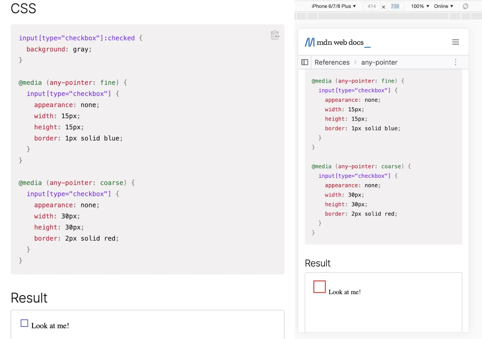Click the 'mdn web docs' wordmark text
The height and width of the screenshot is (339, 482).
pyautogui.click(x=340, y=42)
